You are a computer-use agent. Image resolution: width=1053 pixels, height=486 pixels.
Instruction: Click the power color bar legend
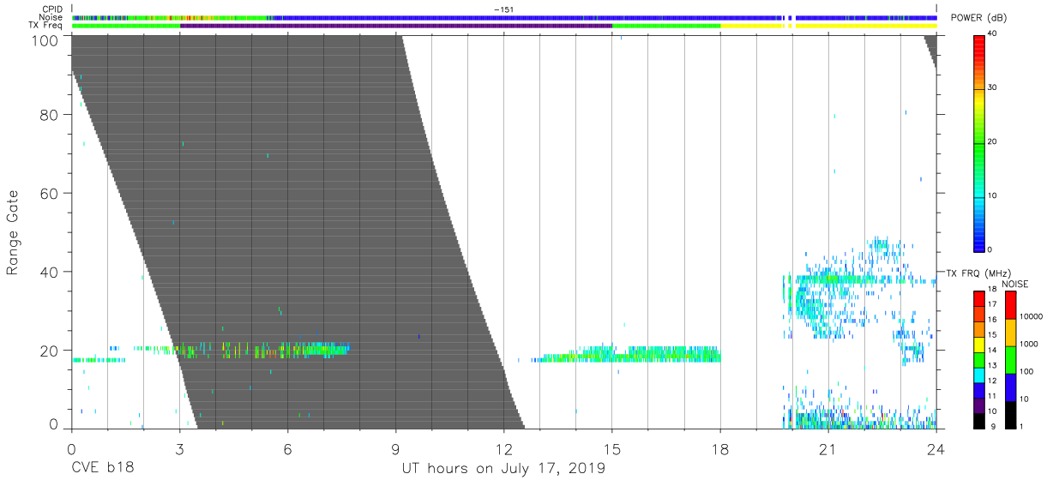(x=979, y=142)
